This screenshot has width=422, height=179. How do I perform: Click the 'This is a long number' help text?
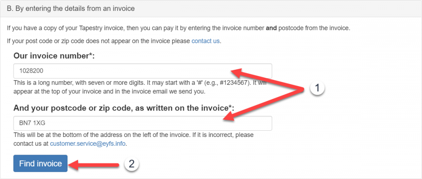point(140,87)
